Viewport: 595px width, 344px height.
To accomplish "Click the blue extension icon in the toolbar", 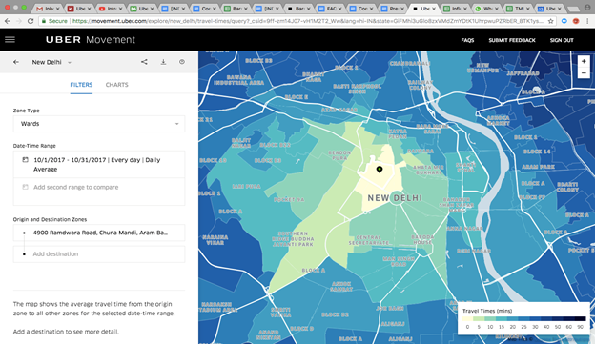I will pyautogui.click(x=564, y=21).
